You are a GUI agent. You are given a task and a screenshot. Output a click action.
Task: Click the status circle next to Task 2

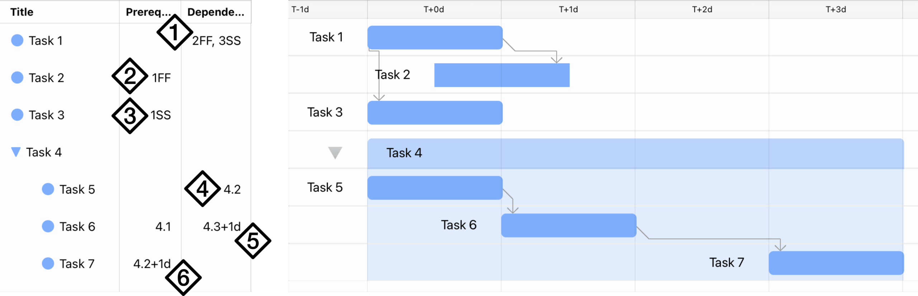pos(17,78)
